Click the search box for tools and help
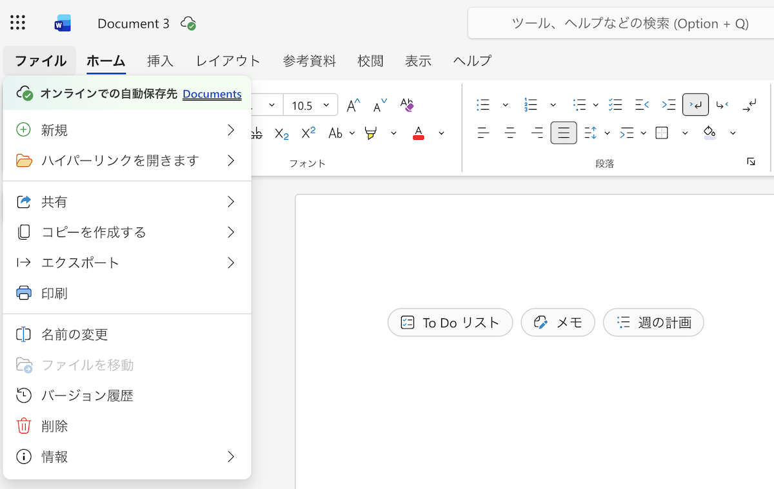This screenshot has width=774, height=489. click(x=629, y=24)
